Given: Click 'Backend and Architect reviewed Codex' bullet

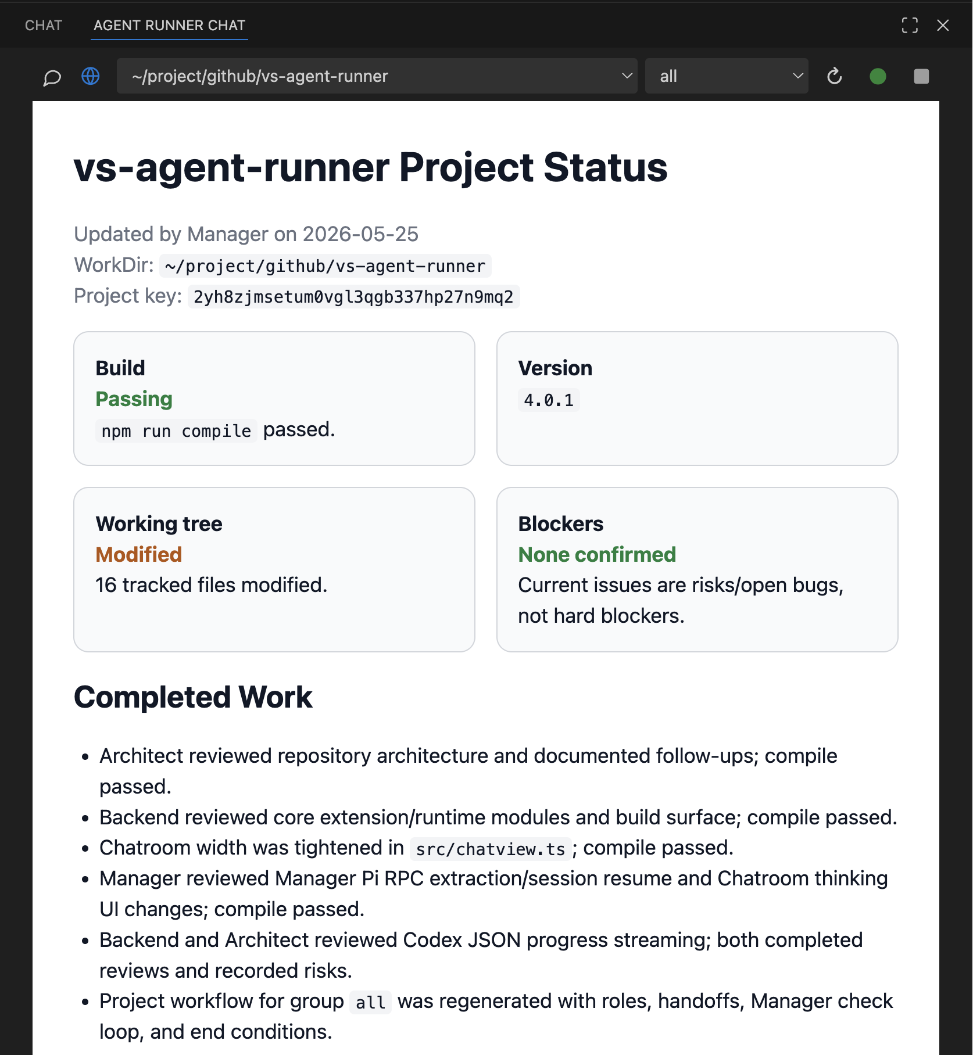Looking at the screenshot, I should 481,956.
